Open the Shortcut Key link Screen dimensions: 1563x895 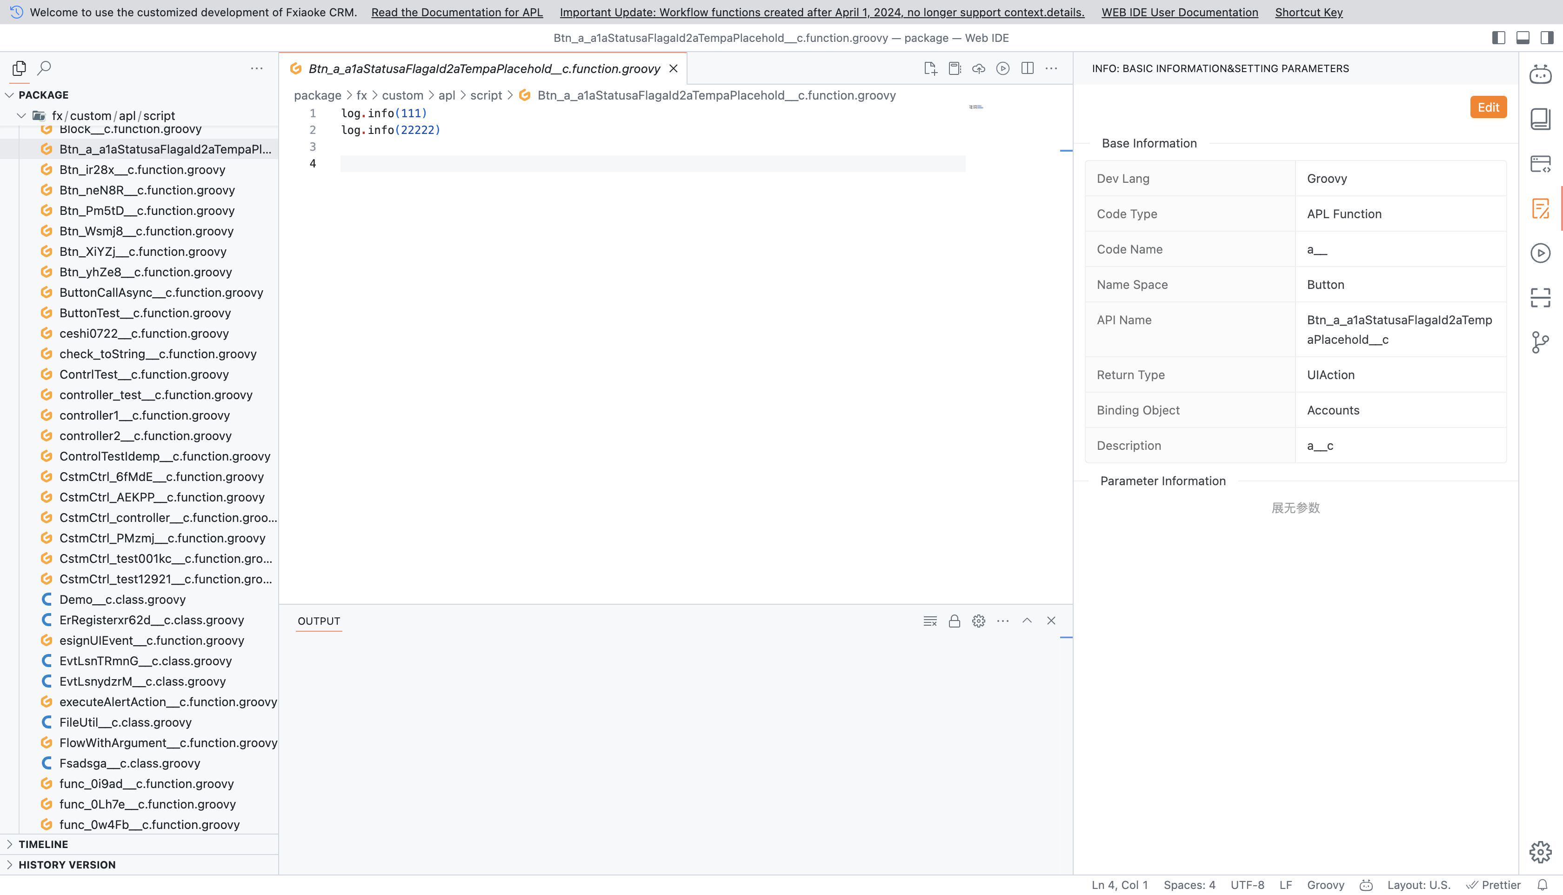(x=1309, y=12)
